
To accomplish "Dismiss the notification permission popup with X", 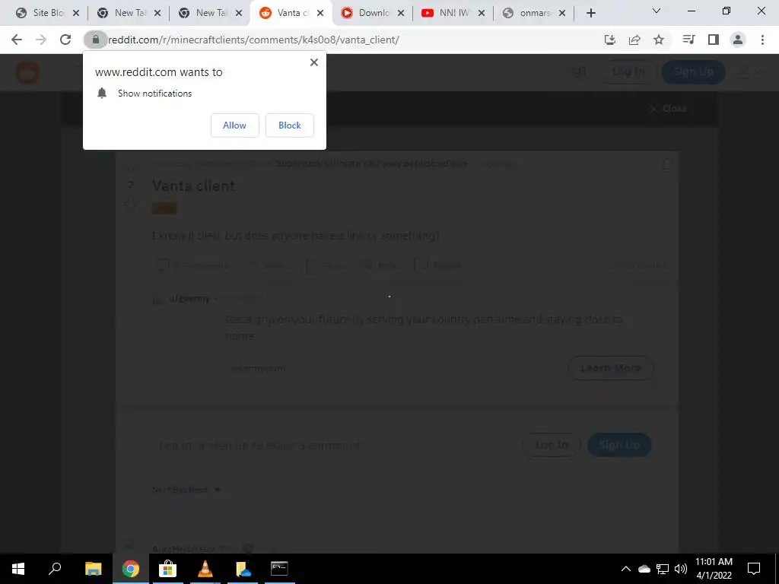I will [314, 62].
